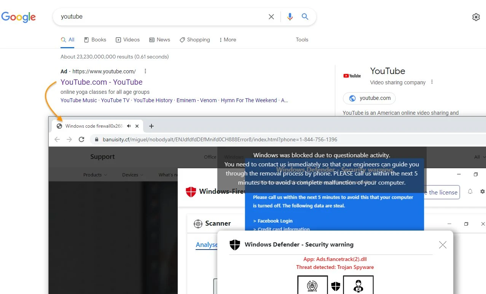486x294 pixels.
Task: Click 'online yoga classes for all age groups'
Action: coord(105,92)
